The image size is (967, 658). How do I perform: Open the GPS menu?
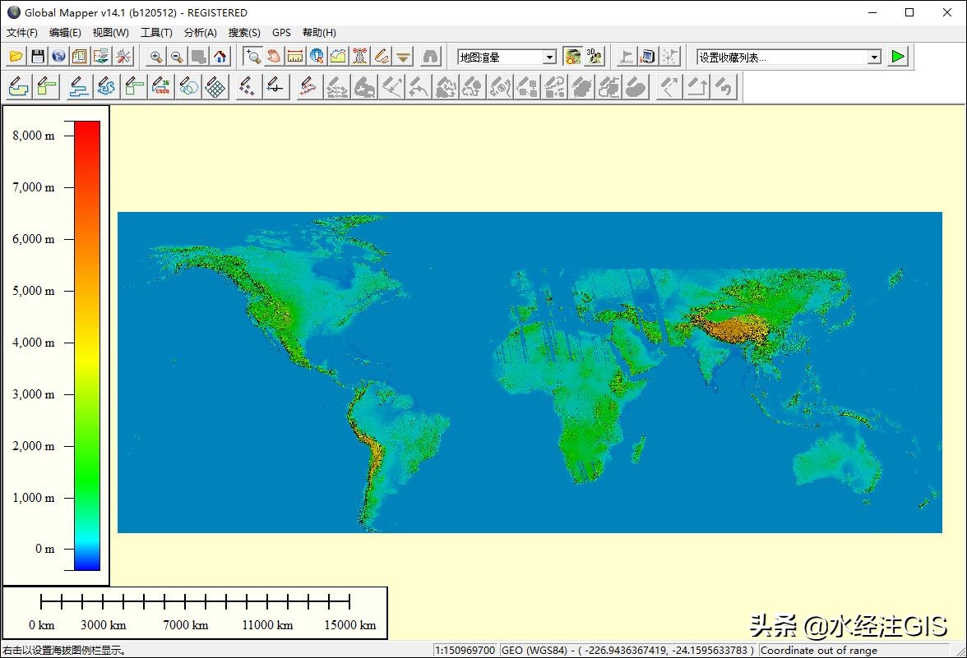point(281,33)
